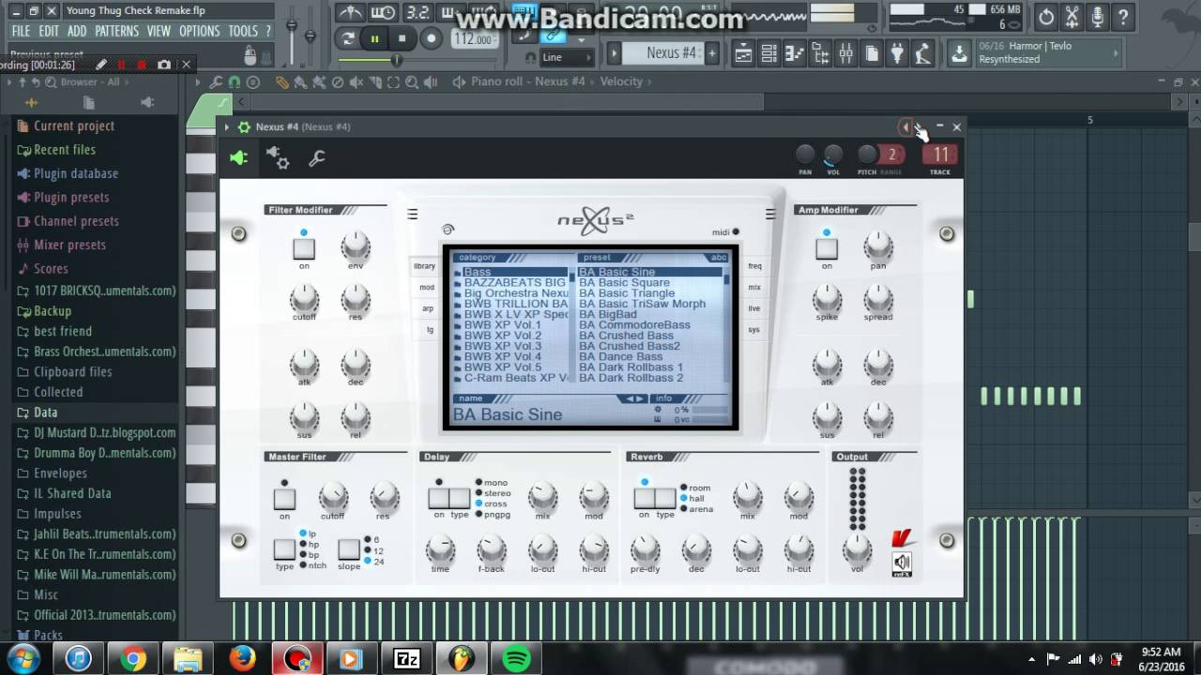Pause playback with the pause button
1201x675 pixels.
374,38
